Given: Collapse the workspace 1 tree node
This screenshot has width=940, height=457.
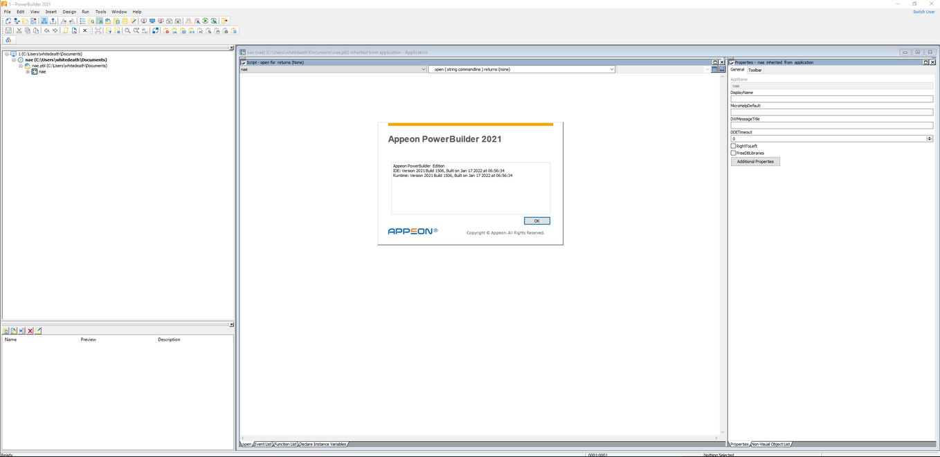Looking at the screenshot, I should click(7, 54).
